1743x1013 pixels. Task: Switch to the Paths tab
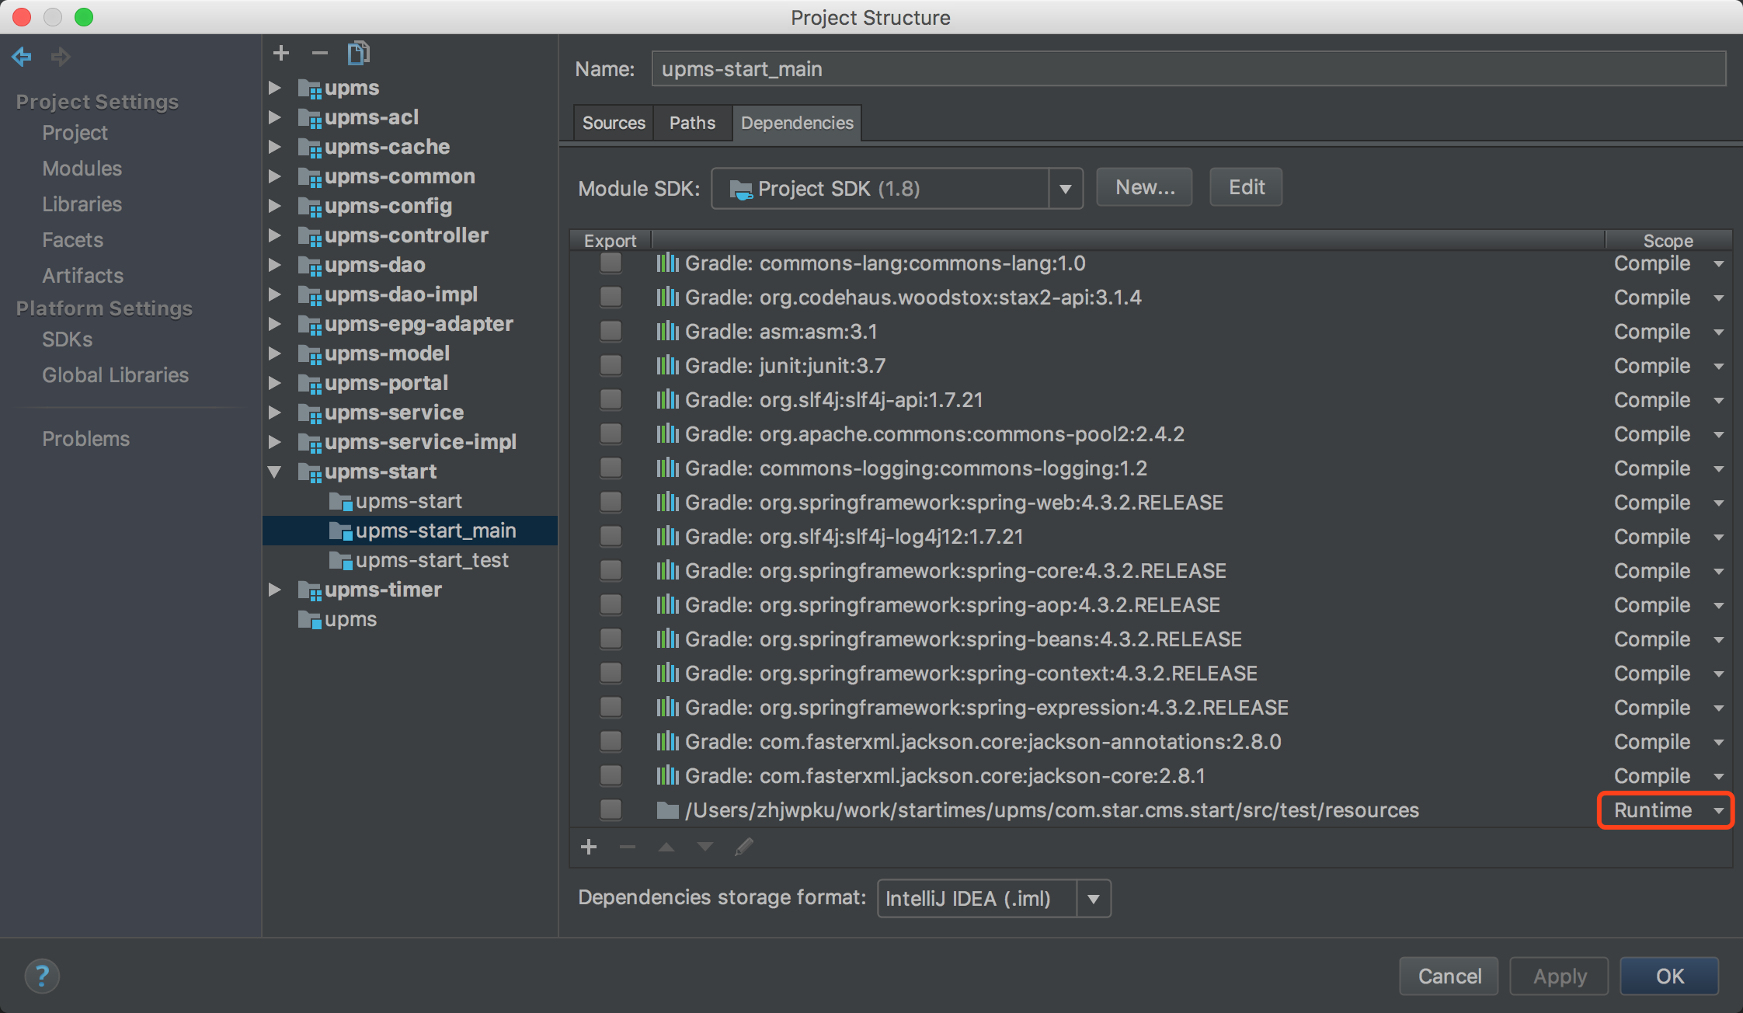[692, 122]
